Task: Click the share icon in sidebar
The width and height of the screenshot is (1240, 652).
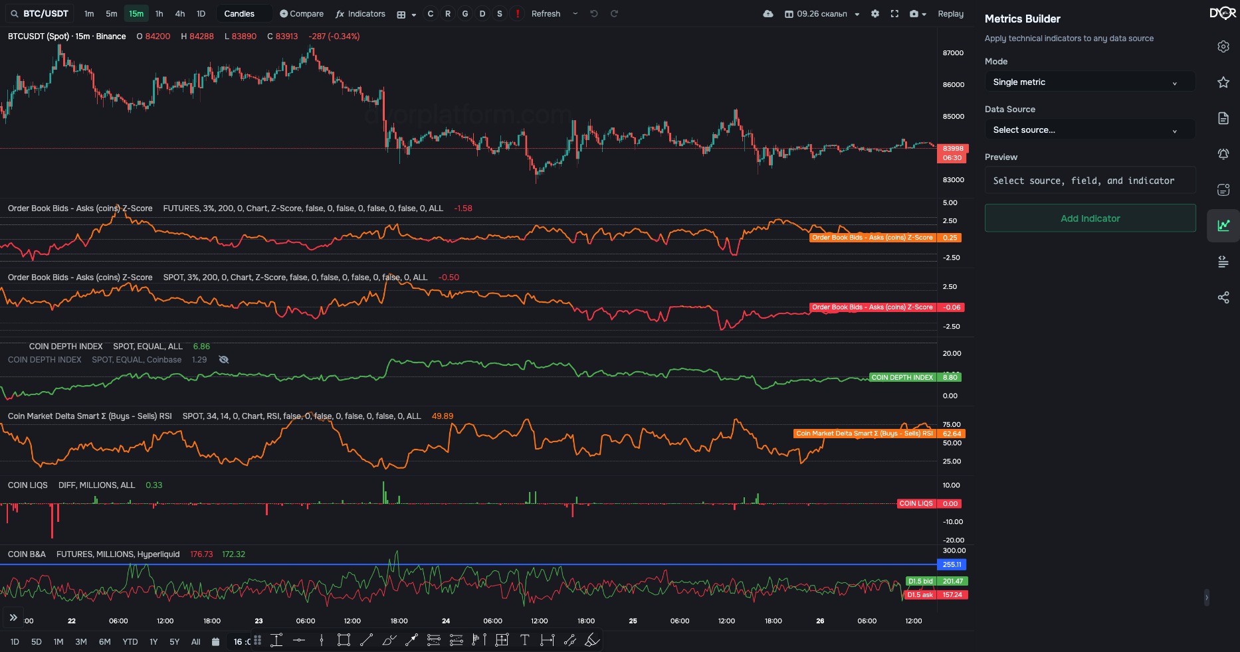Action: coord(1223,297)
